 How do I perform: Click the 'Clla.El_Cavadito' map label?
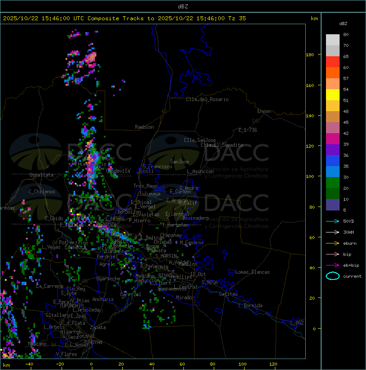tap(222, 145)
